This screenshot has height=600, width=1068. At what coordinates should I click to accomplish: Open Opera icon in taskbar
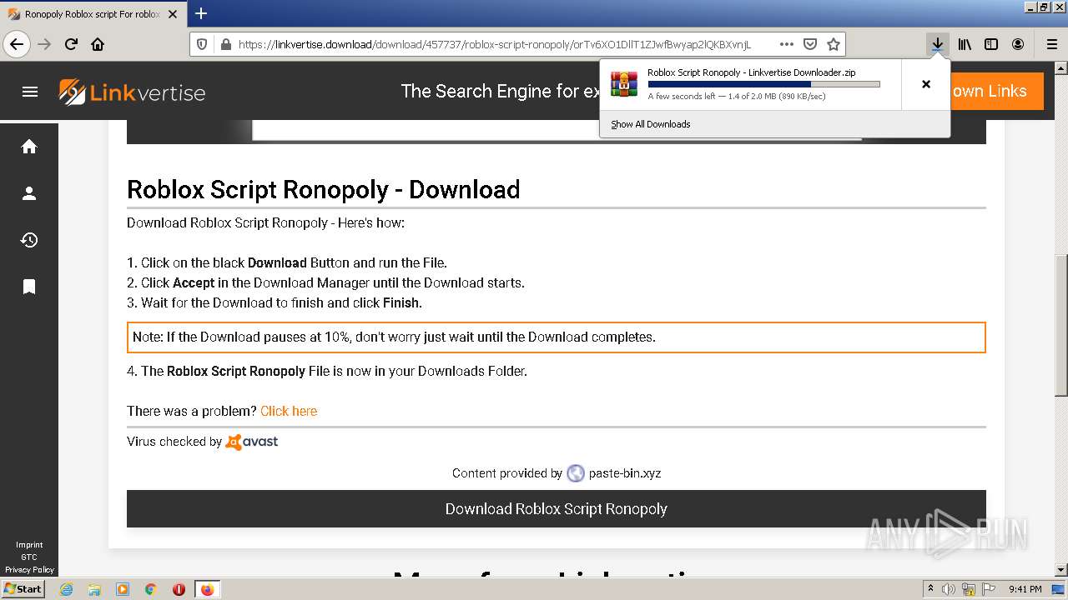[x=179, y=589]
